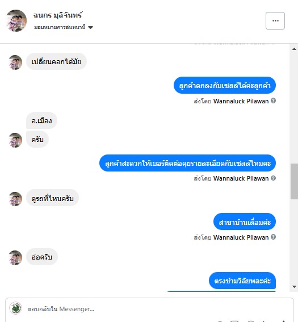Click help icon beside first Wannaluck Pilawan label
This screenshot has width=298, height=322.
(273, 101)
